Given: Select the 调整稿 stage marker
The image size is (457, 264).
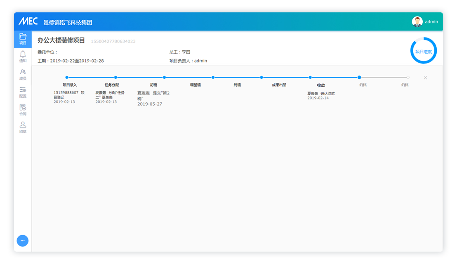Looking at the screenshot, I should tap(213, 77).
